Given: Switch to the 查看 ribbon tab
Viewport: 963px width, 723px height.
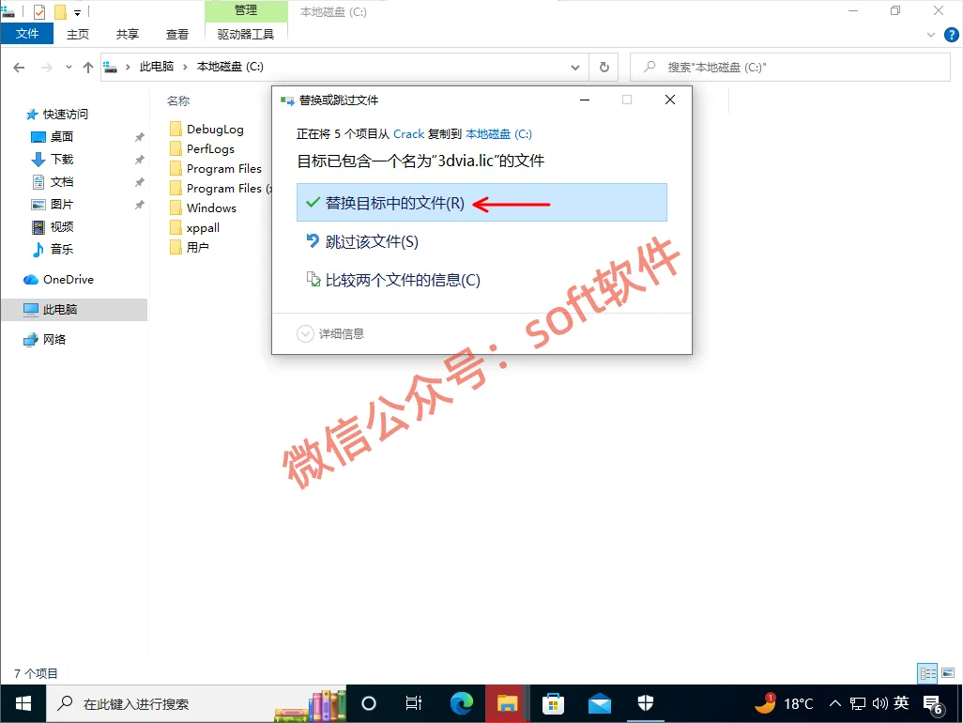Looking at the screenshot, I should (x=177, y=34).
